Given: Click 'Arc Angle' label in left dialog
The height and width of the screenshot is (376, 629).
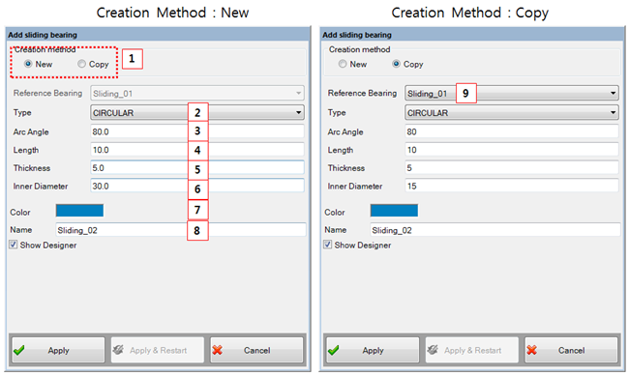Looking at the screenshot, I should (x=31, y=131).
